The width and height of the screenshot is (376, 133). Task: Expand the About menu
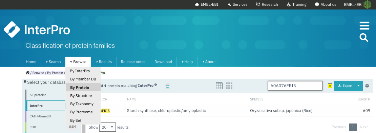point(209,62)
